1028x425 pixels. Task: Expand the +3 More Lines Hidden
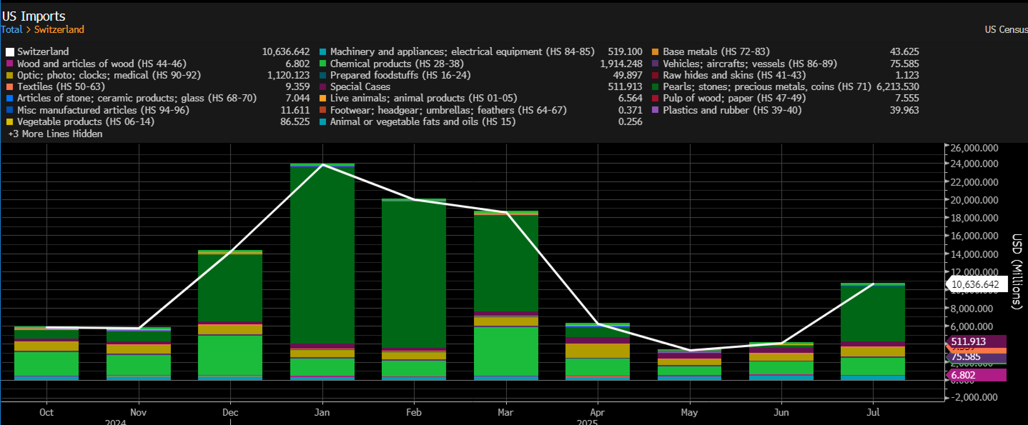tap(55, 134)
